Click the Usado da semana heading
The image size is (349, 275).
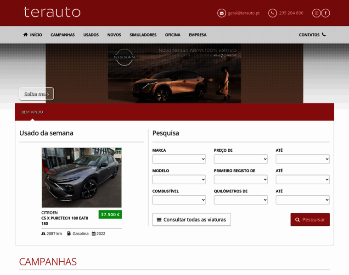(x=46, y=133)
